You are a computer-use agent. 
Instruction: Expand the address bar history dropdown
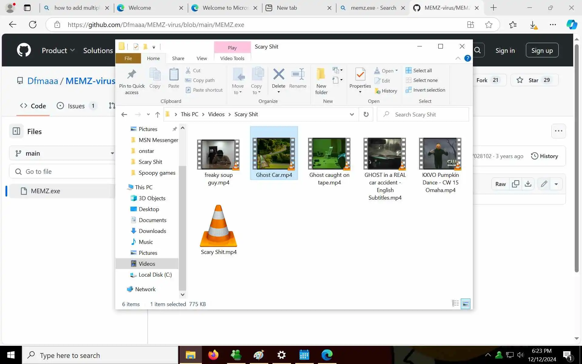(352, 114)
